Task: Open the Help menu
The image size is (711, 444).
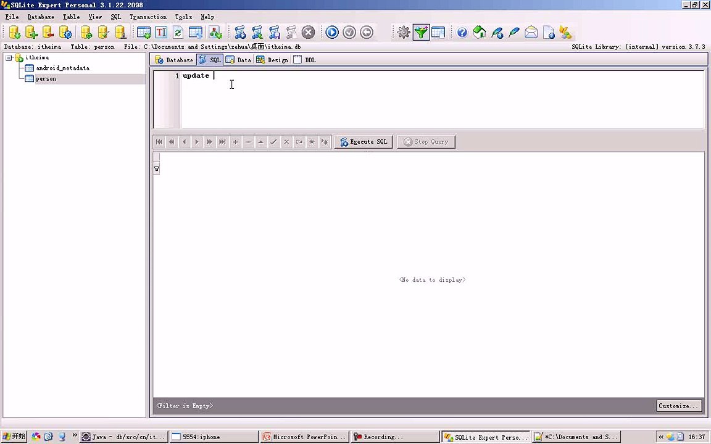Action: [207, 17]
